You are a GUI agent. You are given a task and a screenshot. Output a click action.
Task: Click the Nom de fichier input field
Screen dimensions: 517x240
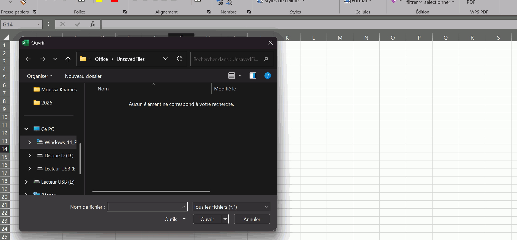(144, 207)
